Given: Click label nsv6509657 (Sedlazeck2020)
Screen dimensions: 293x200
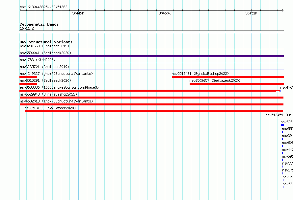Looking at the screenshot, I should point(215,80).
